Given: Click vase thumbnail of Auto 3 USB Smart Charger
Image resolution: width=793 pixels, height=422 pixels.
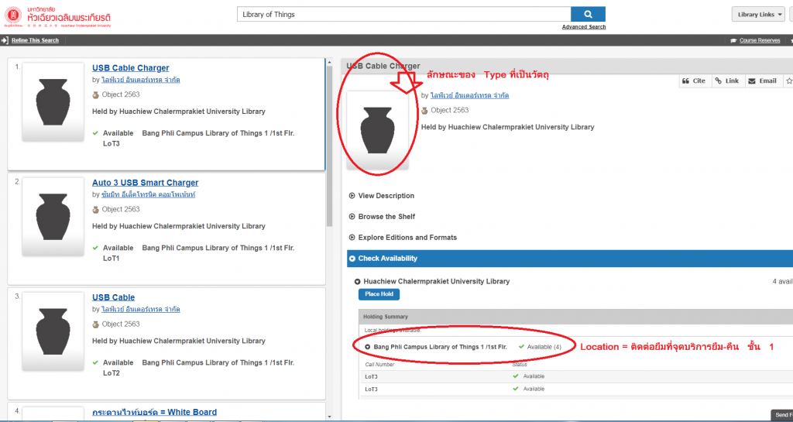Looking at the screenshot, I should [x=53, y=216].
